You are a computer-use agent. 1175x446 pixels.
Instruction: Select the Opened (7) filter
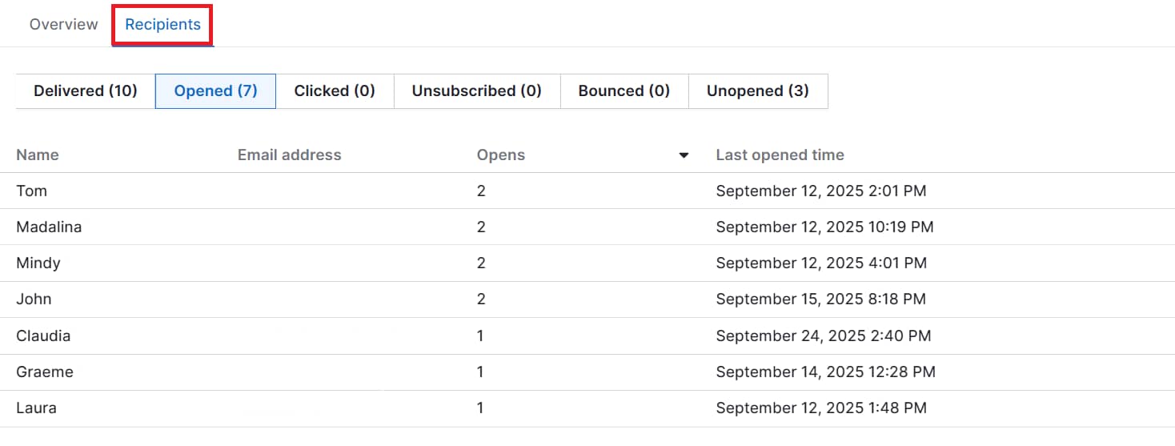(x=215, y=91)
